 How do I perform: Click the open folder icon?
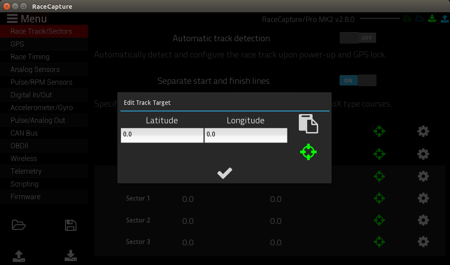click(18, 225)
